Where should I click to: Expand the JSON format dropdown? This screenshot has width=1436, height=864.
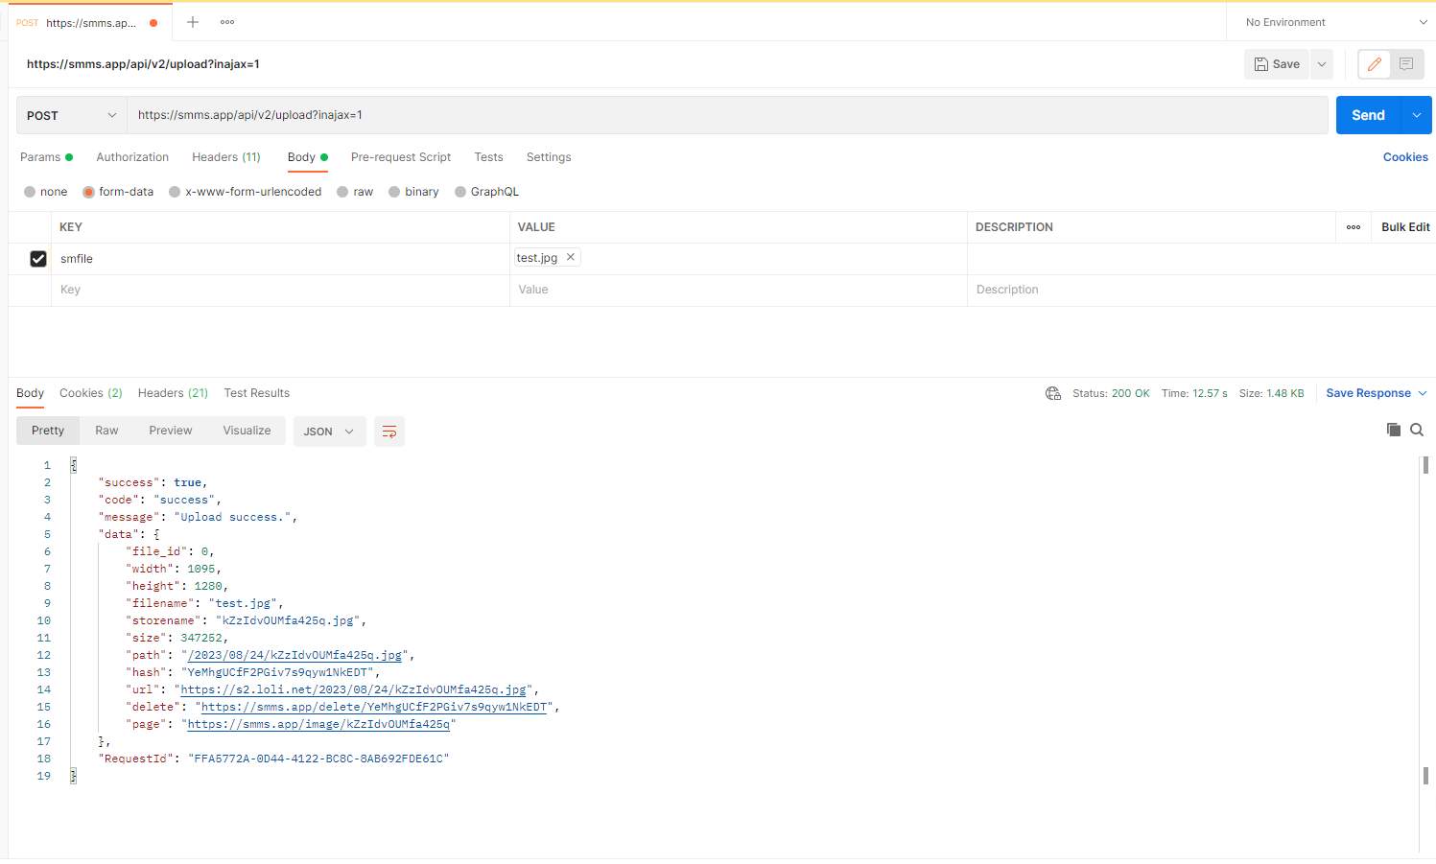[x=329, y=432]
